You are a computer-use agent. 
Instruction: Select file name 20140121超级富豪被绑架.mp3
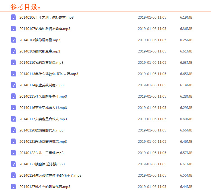43,142
